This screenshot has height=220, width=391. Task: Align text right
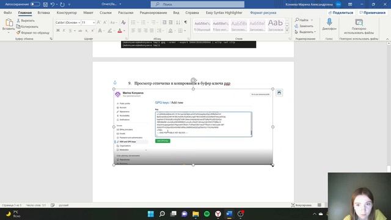click(x=145, y=31)
